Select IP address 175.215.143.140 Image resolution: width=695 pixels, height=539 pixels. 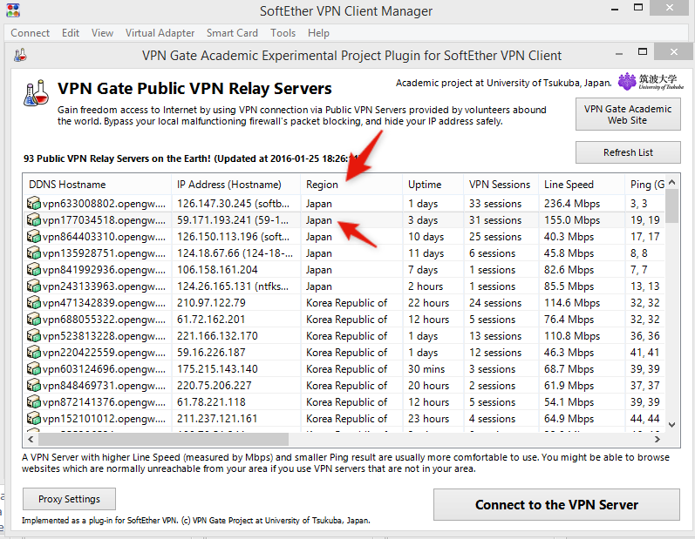pyautogui.click(x=217, y=369)
